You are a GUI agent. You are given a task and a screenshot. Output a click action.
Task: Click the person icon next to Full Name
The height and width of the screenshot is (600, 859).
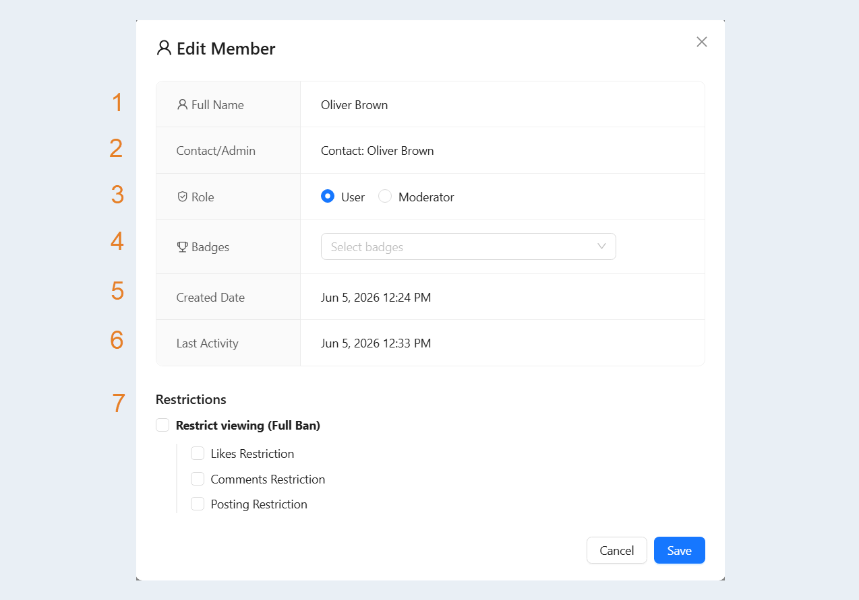pyautogui.click(x=182, y=104)
